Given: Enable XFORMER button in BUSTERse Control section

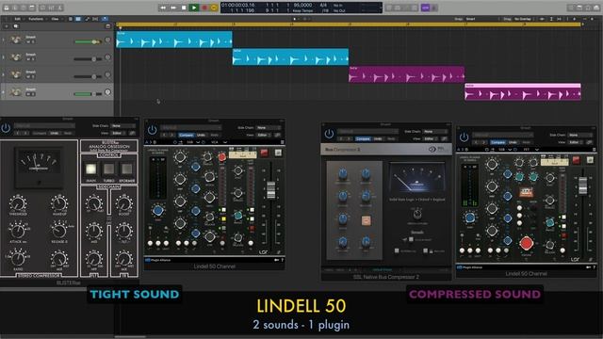Looking at the screenshot, I should click(x=126, y=169).
